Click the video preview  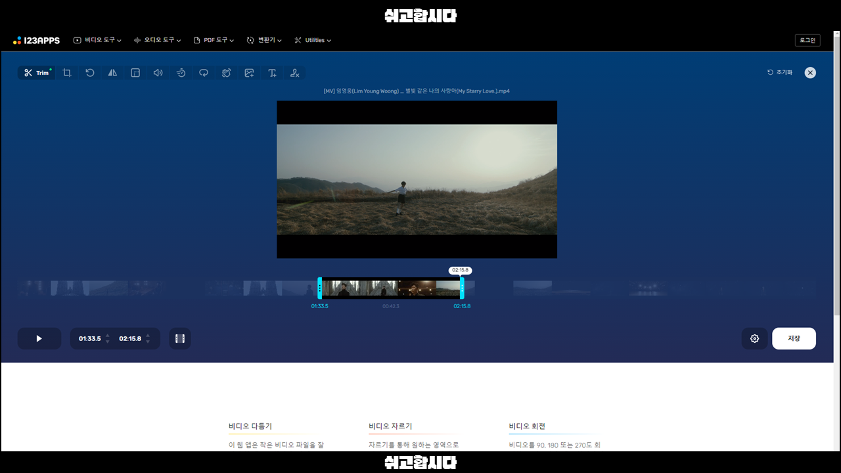[417, 179]
